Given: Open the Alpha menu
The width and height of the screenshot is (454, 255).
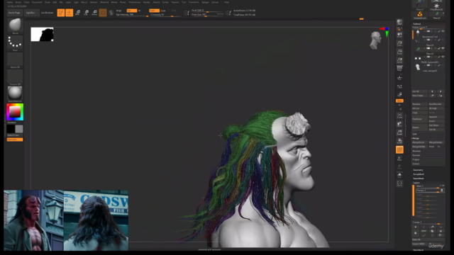Looking at the screenshot, I should pyautogui.click(x=10, y=2).
